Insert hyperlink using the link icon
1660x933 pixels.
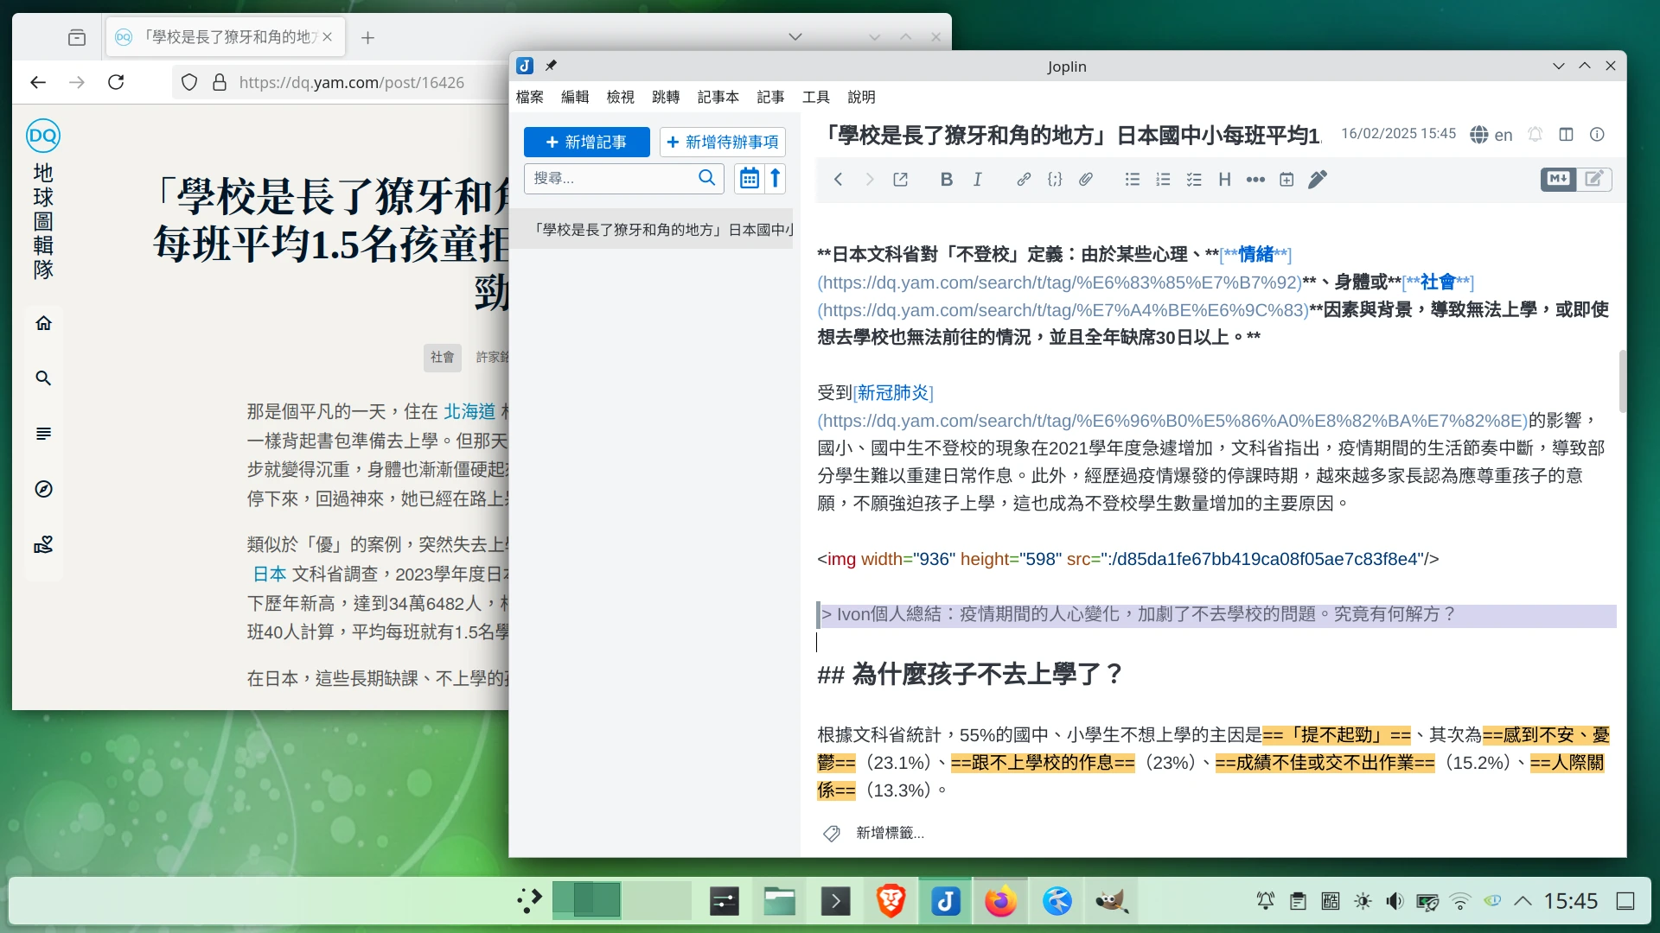(1024, 180)
